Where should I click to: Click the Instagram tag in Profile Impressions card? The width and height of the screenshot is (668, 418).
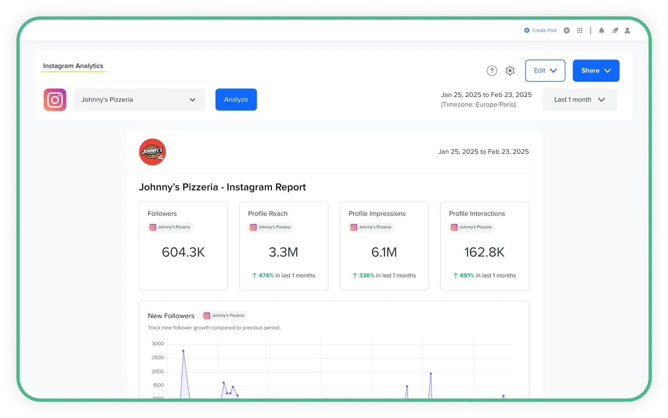coord(371,227)
